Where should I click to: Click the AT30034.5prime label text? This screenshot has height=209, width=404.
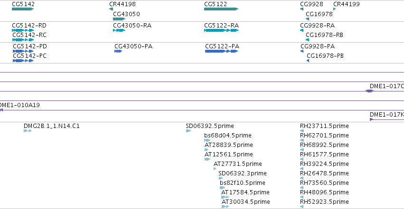point(246,202)
